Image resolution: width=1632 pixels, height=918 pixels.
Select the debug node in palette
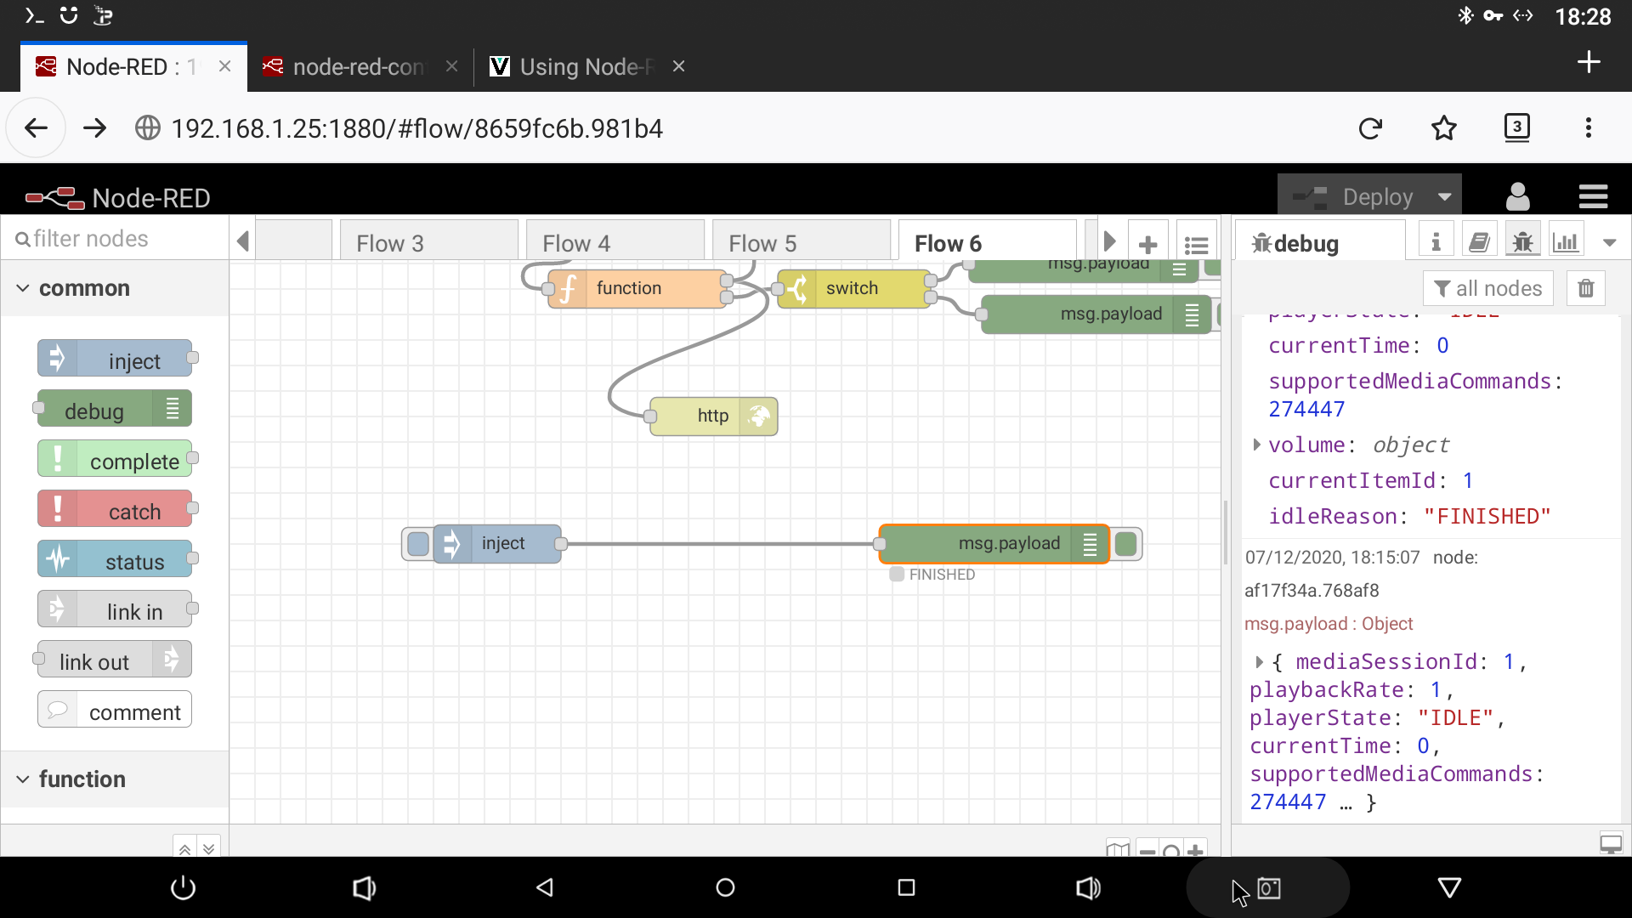tap(115, 409)
